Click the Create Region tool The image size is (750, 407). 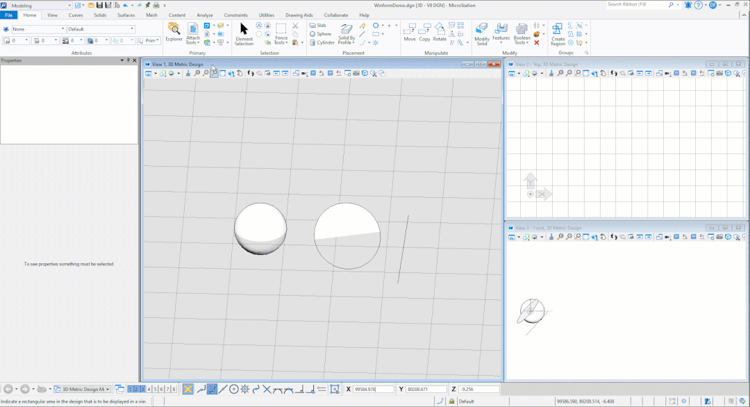pyautogui.click(x=558, y=34)
